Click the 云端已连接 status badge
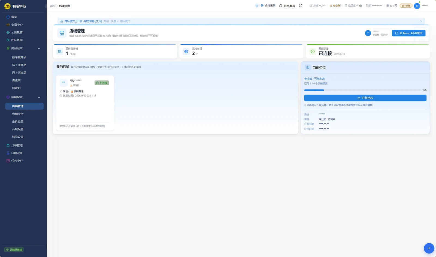 tap(14, 249)
